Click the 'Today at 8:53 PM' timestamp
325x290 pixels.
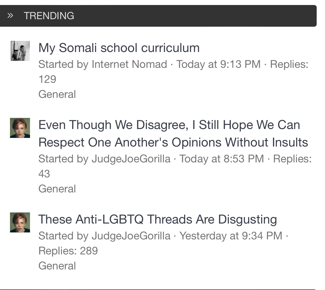coord(222,159)
